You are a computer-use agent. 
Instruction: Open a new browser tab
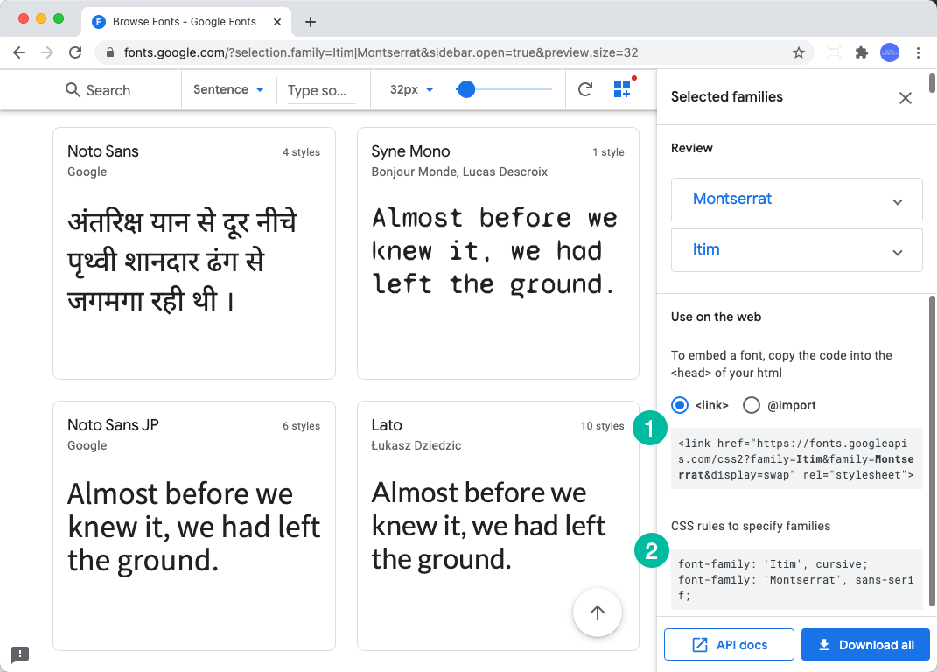coord(310,22)
